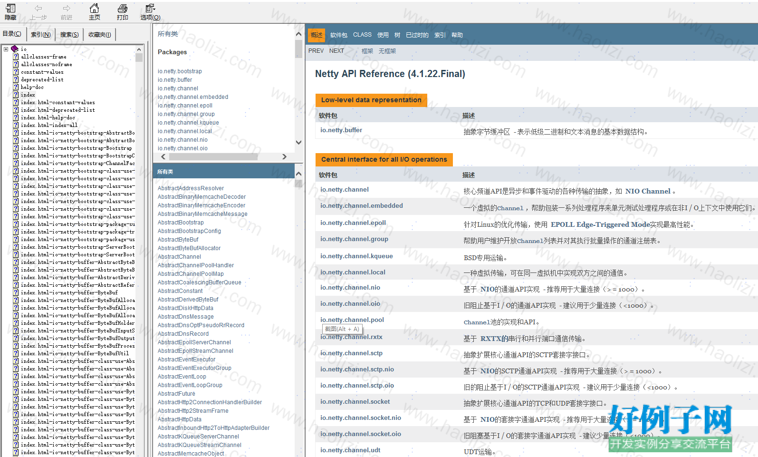This screenshot has height=457, width=758.
Task: Go back with the 上一步 toolbar icon
Action: [x=38, y=12]
